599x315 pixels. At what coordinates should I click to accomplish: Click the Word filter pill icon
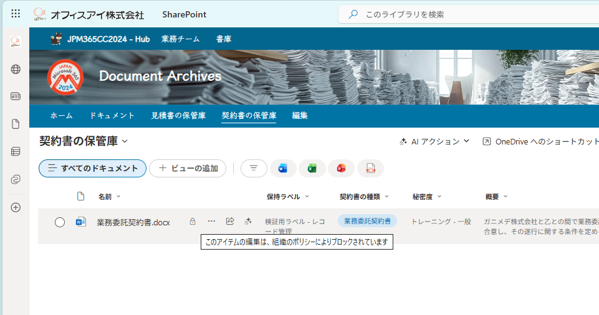point(283,168)
